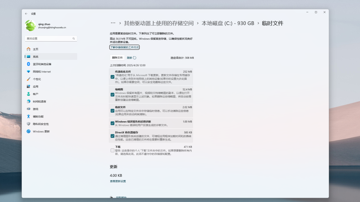Screen dimensions: 360x202
Task: Go back using the arrow beside 设置
Action: pyautogui.click(x=26, y=14)
